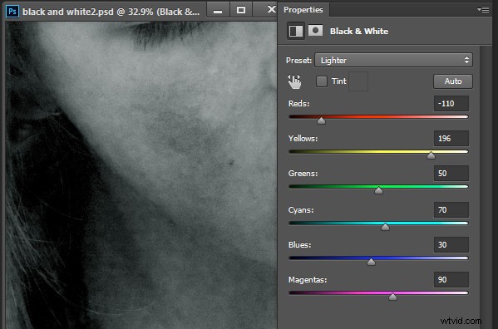Click the Cyans value field showing 70

coord(451,209)
